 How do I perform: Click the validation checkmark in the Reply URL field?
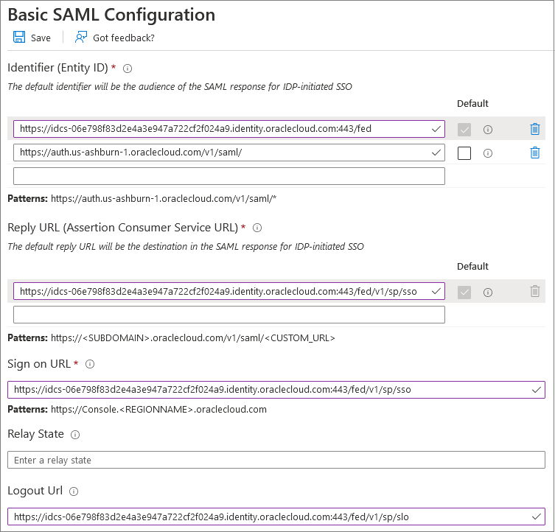pos(436,291)
